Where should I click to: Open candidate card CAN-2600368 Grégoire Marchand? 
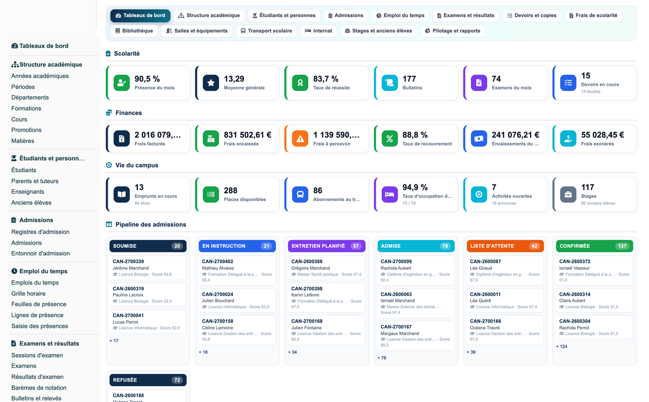(326, 268)
